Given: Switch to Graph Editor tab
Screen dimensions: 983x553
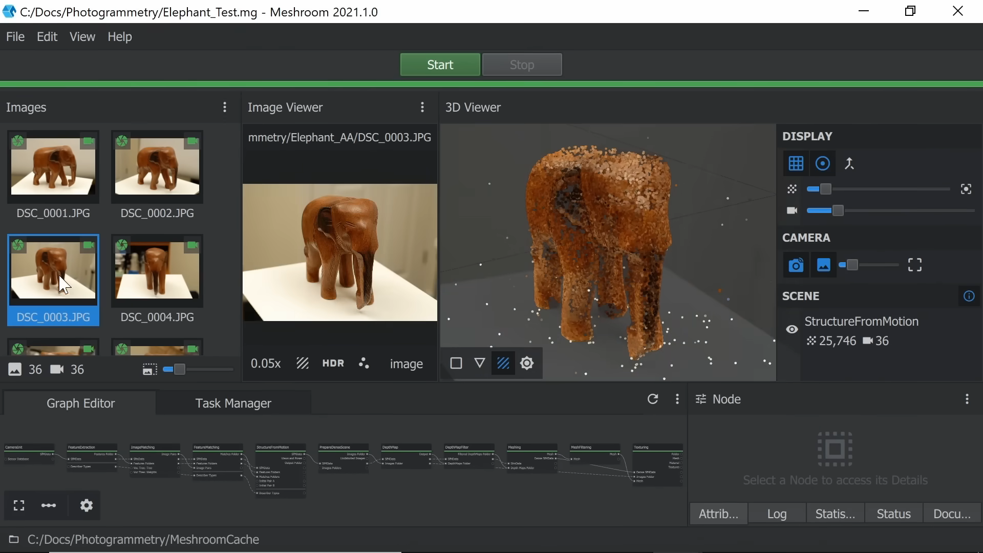Looking at the screenshot, I should [80, 403].
